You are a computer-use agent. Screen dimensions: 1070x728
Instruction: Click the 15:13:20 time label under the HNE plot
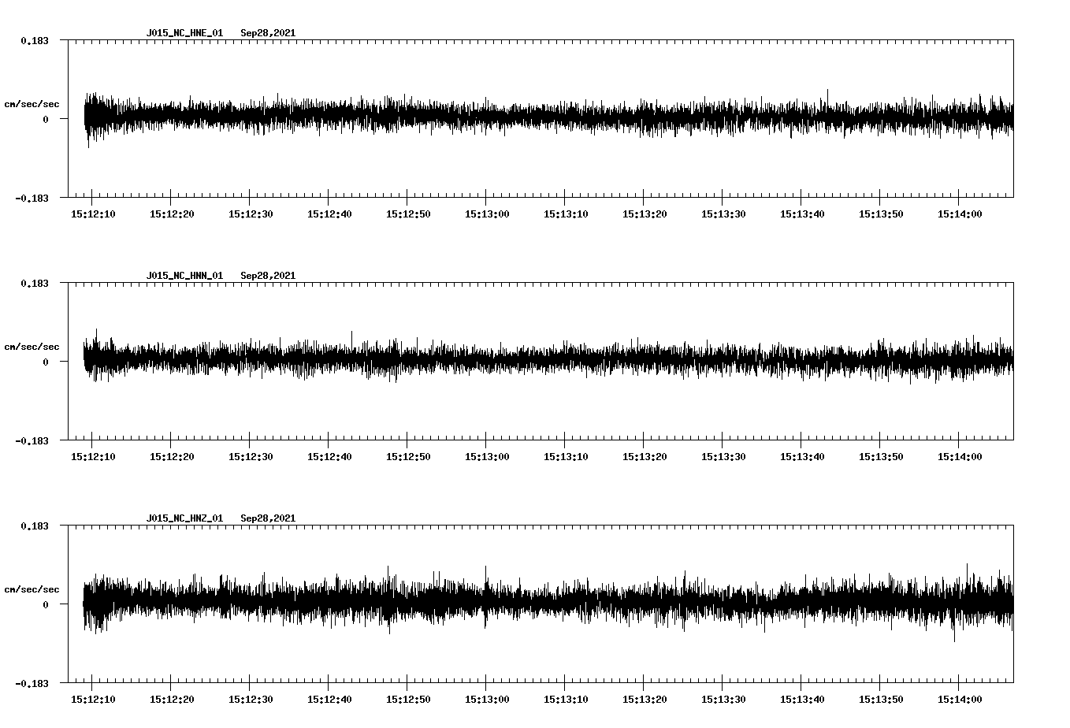[645, 214]
